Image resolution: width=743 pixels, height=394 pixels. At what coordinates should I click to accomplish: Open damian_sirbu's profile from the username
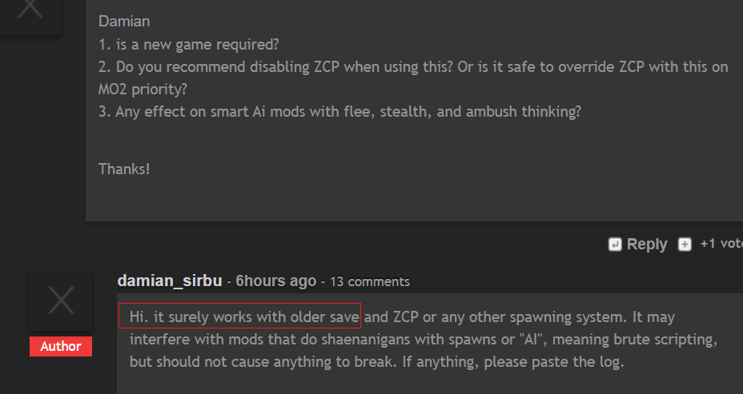[169, 281]
